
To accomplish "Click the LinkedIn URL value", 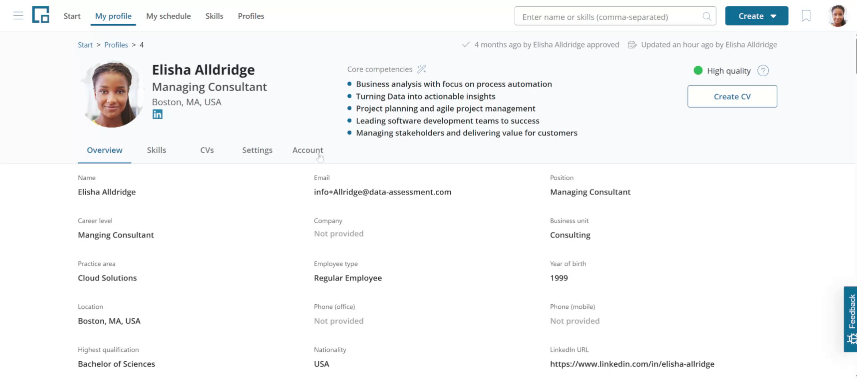I will [632, 364].
